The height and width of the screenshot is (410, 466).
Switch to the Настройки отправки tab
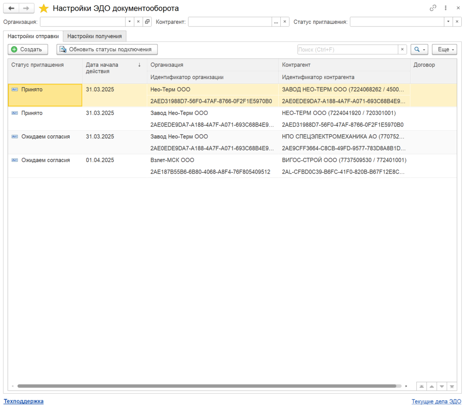(33, 36)
